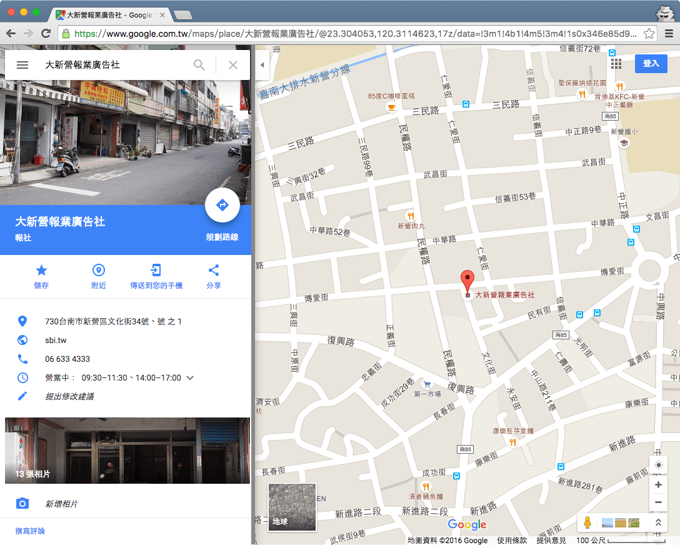Click the 登入 sign-in button
This screenshot has width=680, height=545.
pyautogui.click(x=651, y=64)
